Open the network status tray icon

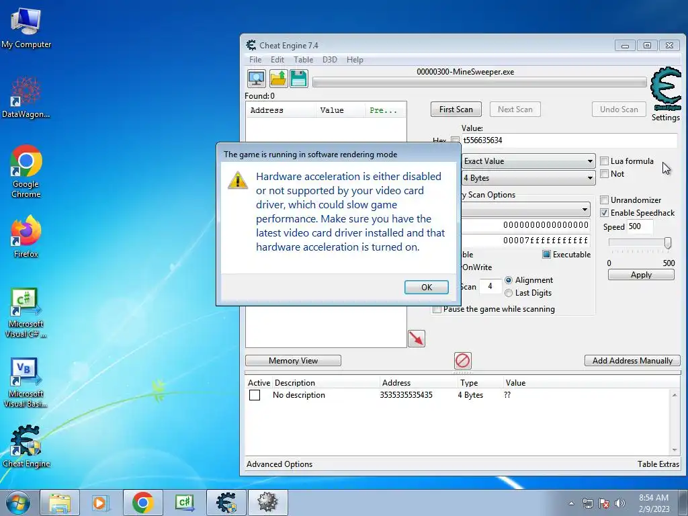[x=587, y=503]
